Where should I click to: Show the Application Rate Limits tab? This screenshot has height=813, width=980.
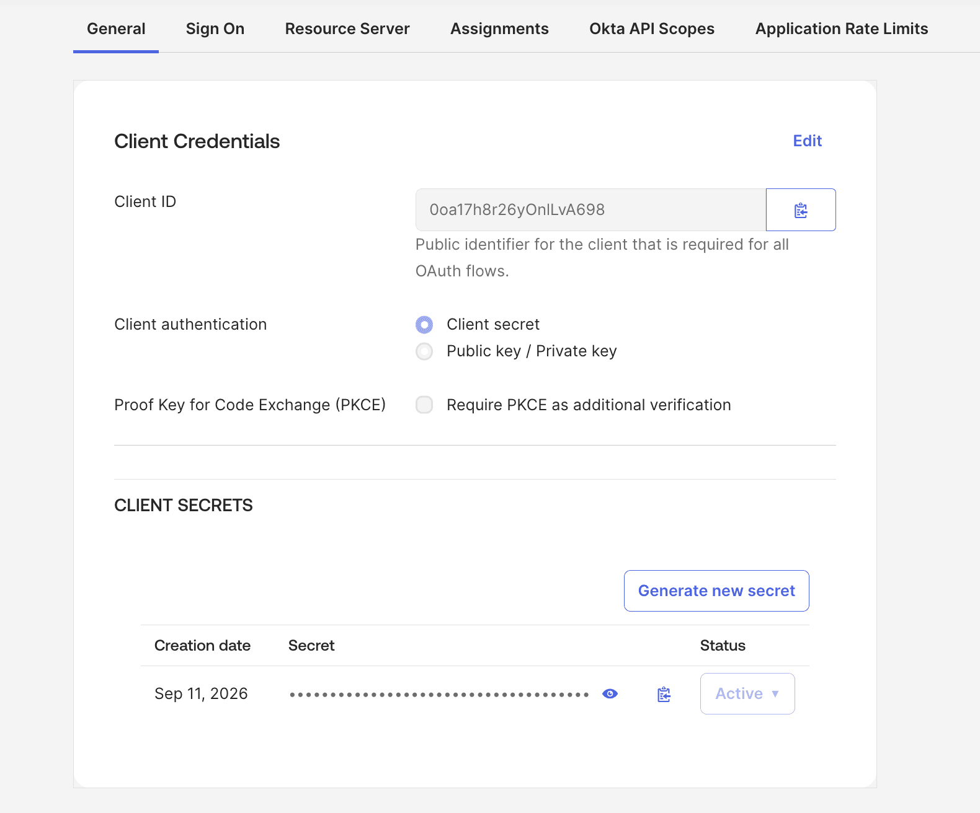(x=842, y=29)
